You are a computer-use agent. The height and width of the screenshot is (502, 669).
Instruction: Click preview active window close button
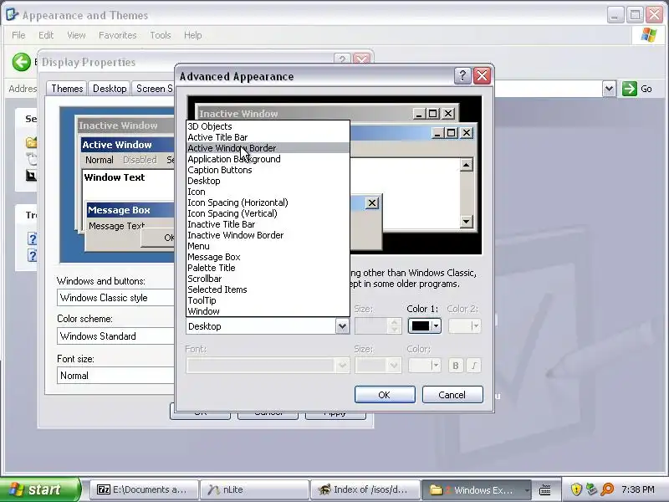(467, 133)
